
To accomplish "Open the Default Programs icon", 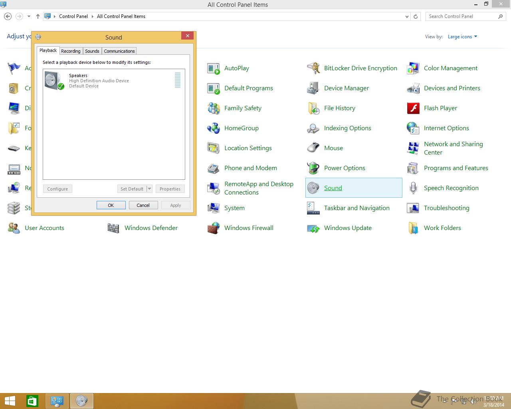I will [x=214, y=88].
